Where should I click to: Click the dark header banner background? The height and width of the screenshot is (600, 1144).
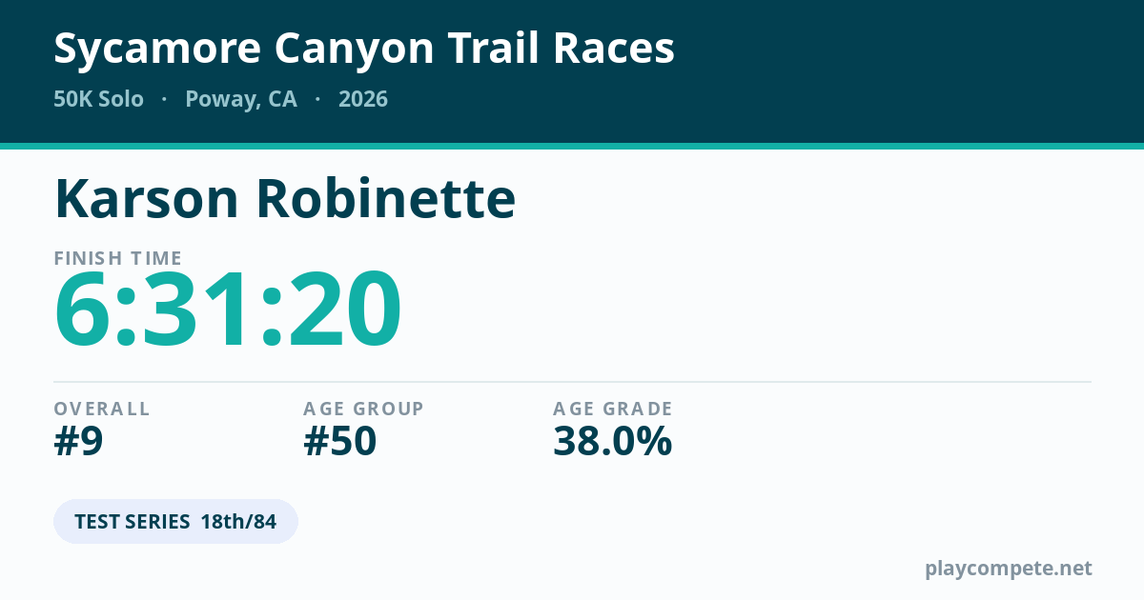pyautogui.click(x=858, y=71)
